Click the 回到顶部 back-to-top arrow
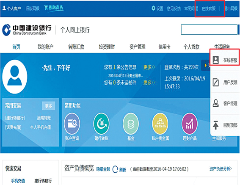 (x=216, y=125)
